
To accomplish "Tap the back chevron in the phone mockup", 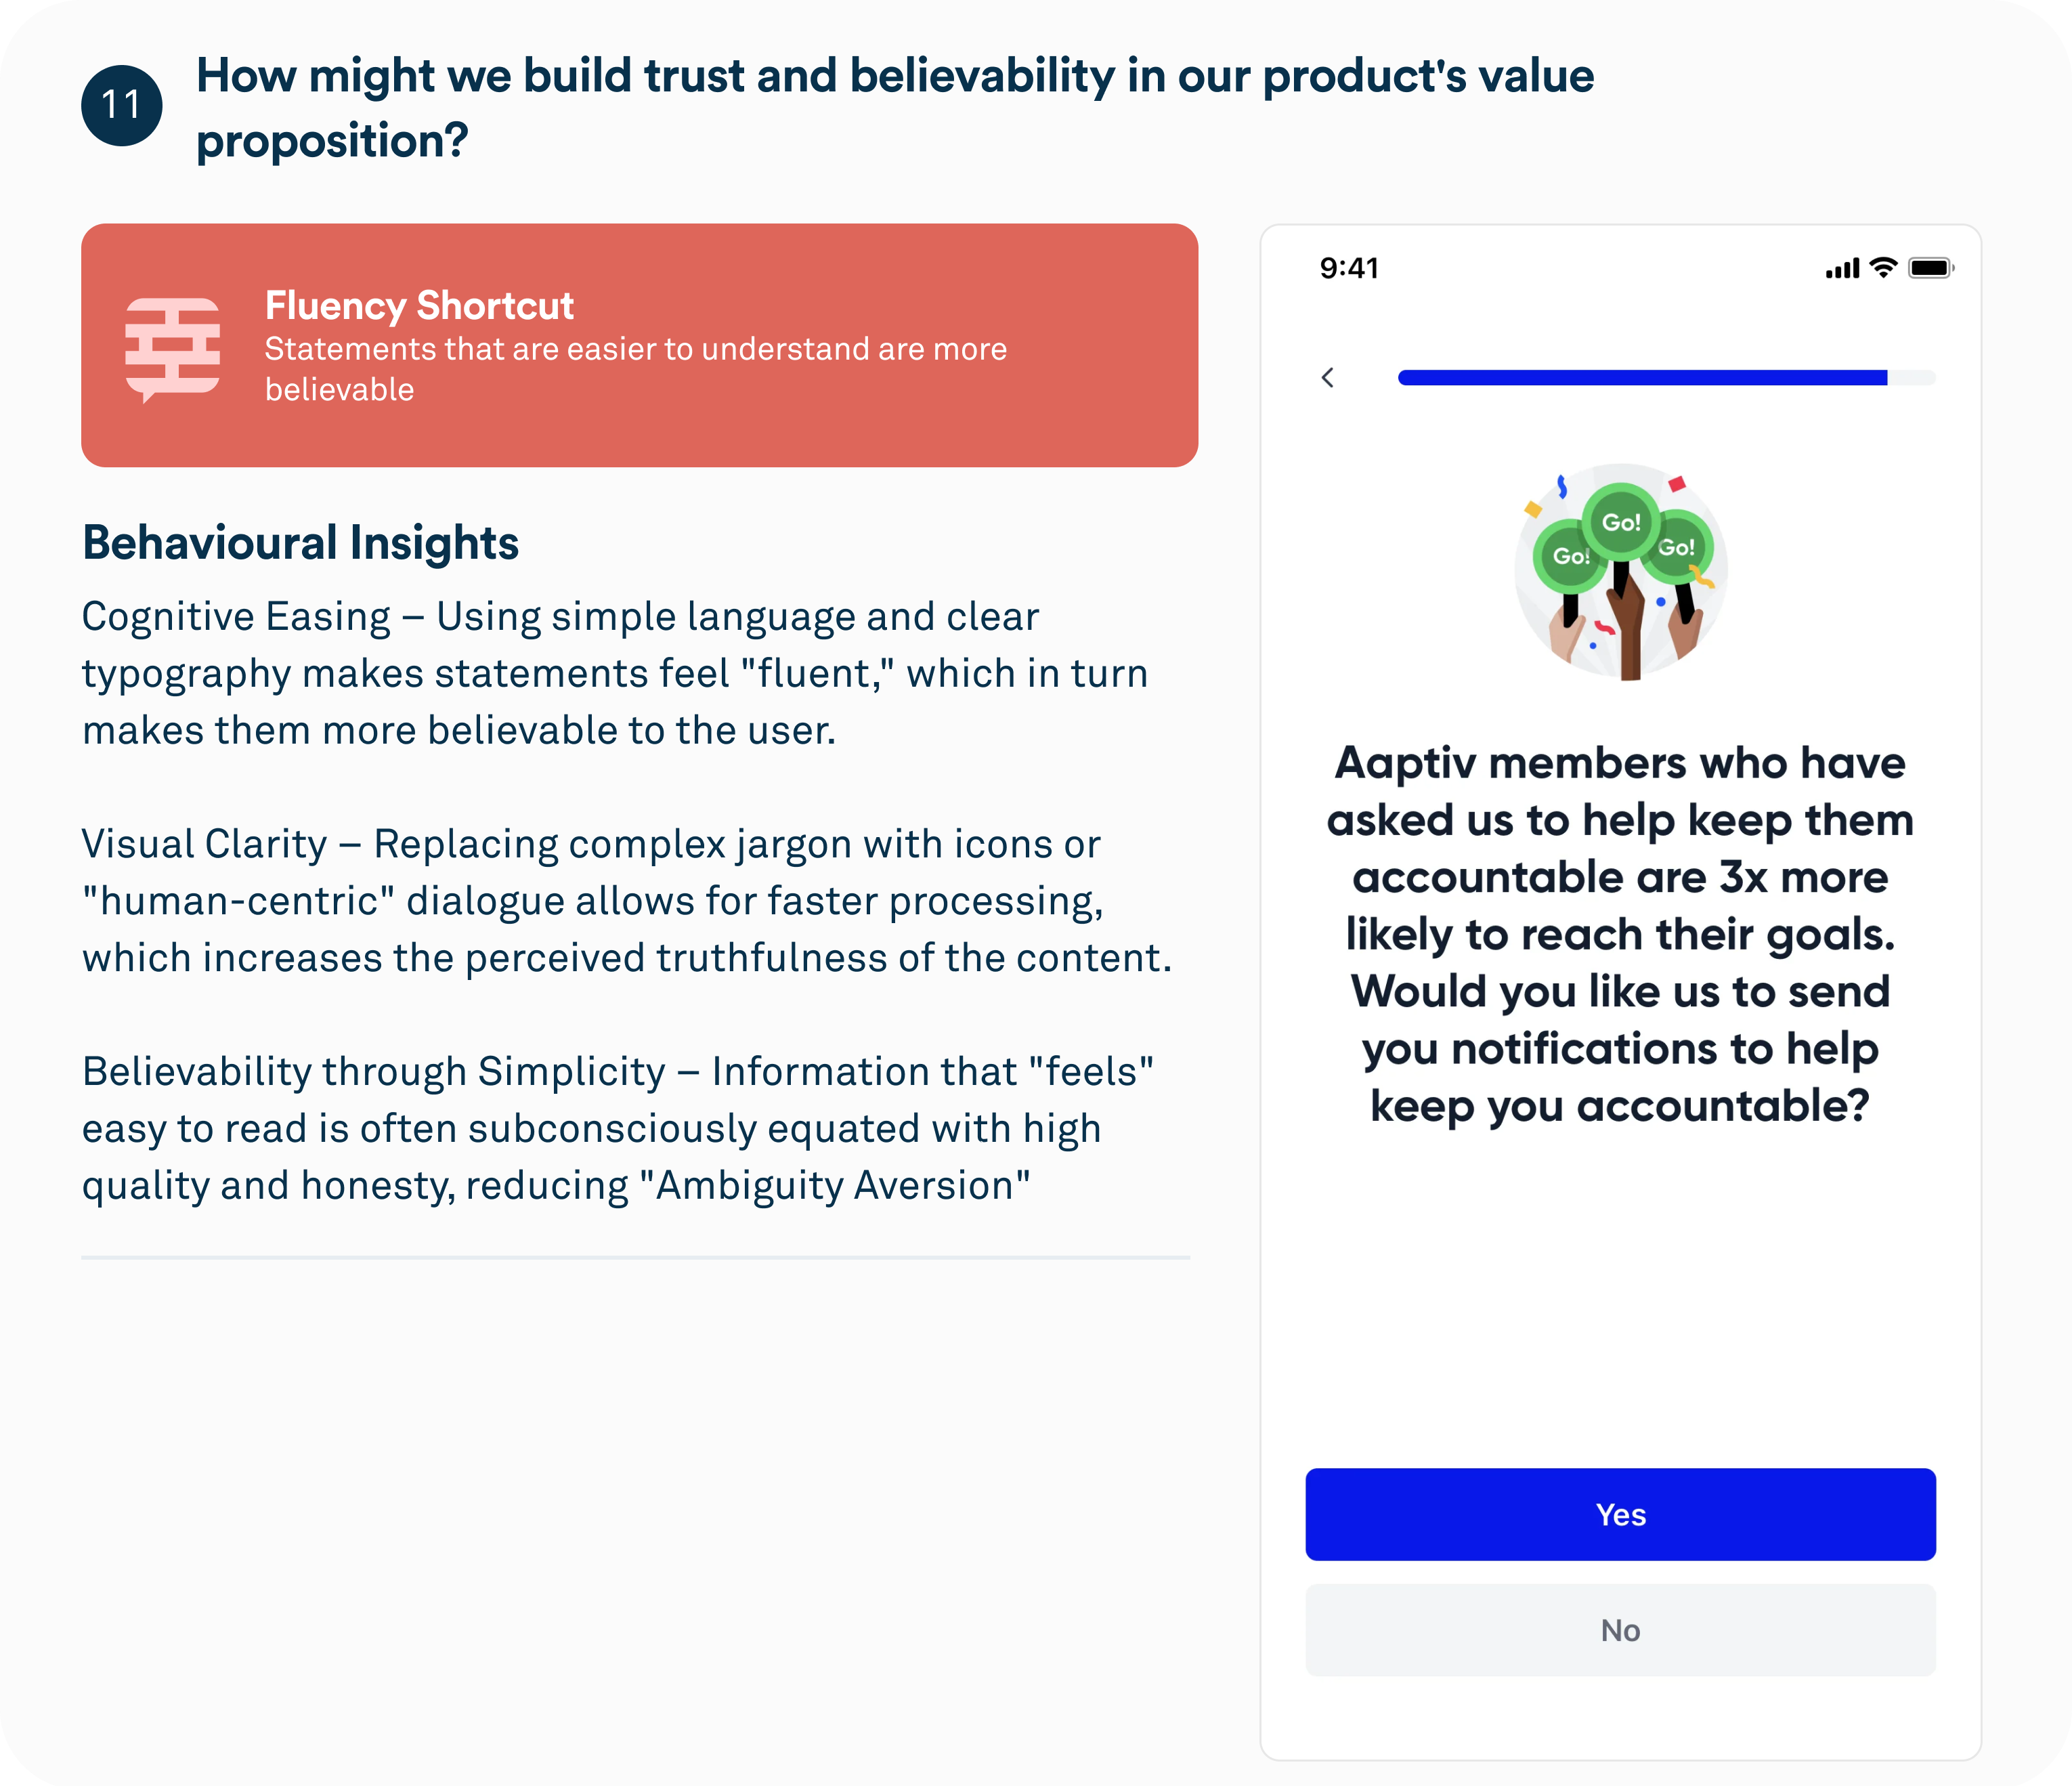I will coord(1328,377).
